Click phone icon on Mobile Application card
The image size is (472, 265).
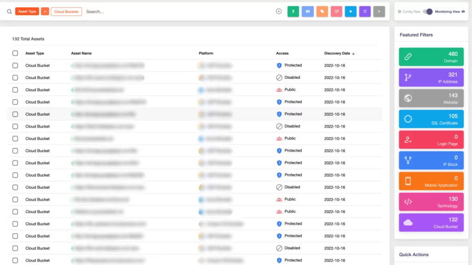point(408,181)
